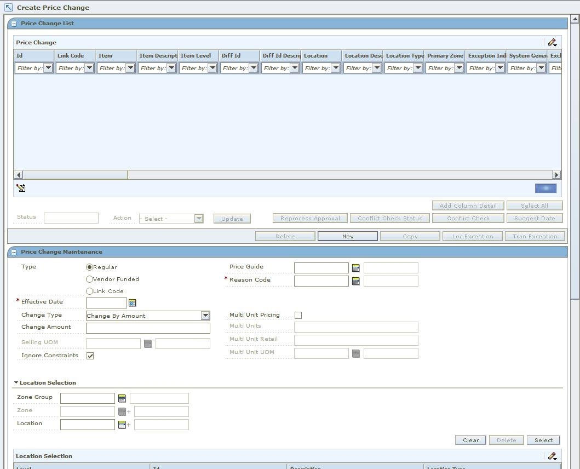Open the Location column filter dropdown
The width and height of the screenshot is (580, 469).
pos(336,68)
